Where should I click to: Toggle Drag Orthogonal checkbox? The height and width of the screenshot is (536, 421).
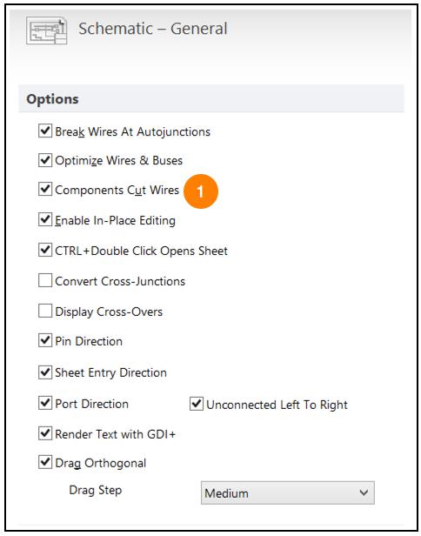[x=45, y=463]
